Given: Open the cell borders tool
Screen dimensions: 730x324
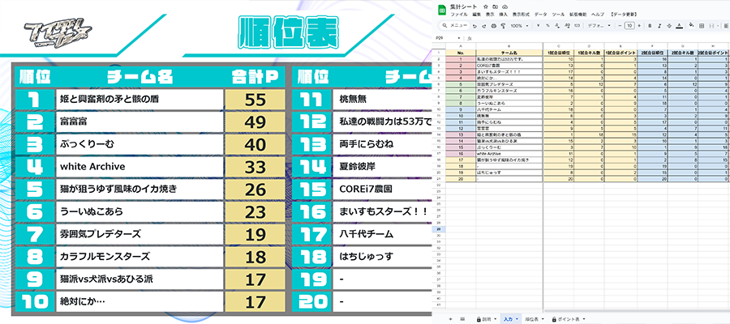Looking at the screenshot, I should tap(702, 26).
